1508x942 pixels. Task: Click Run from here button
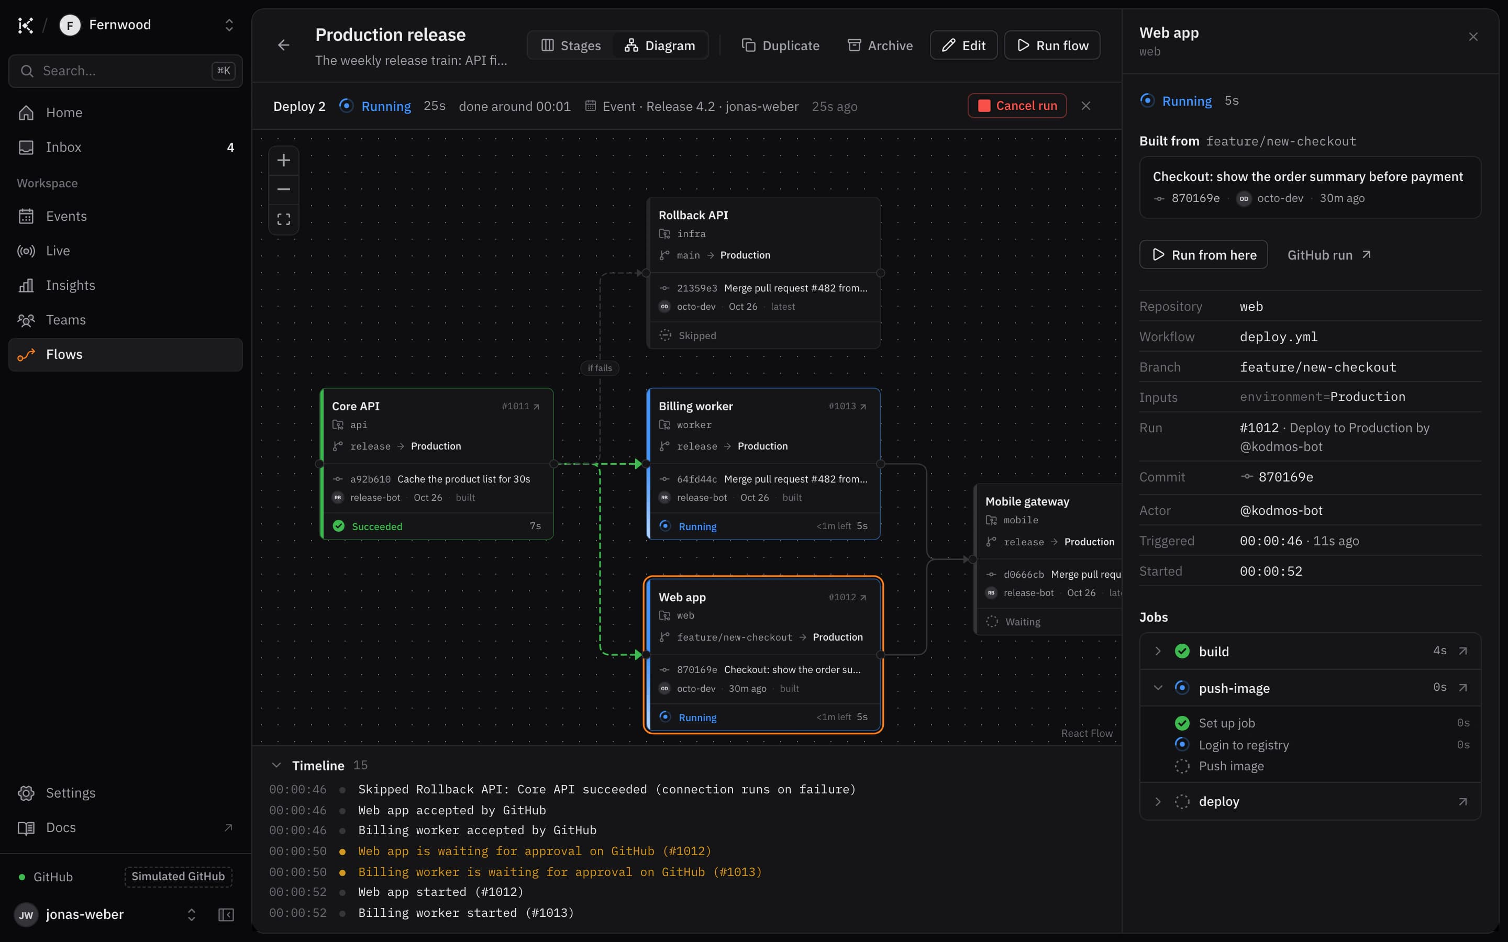tap(1203, 255)
